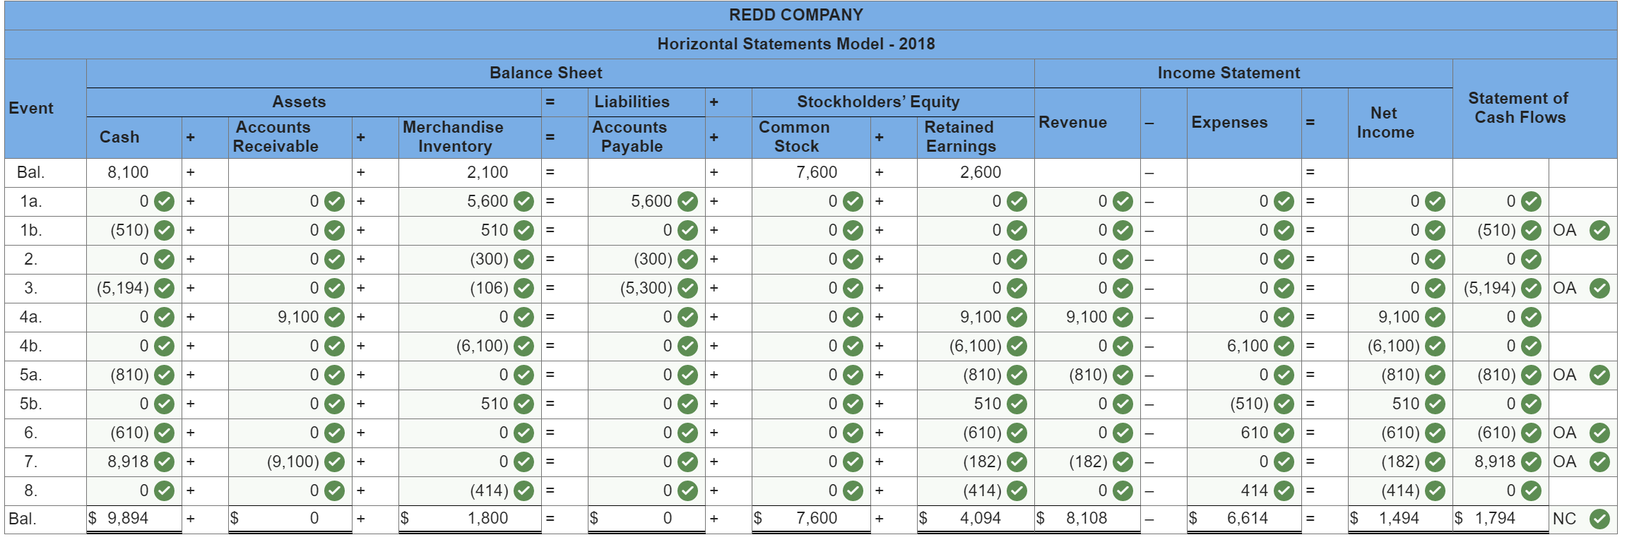Click the beginning Common Stock balance 7,600
This screenshot has width=1651, height=554.
click(x=817, y=172)
